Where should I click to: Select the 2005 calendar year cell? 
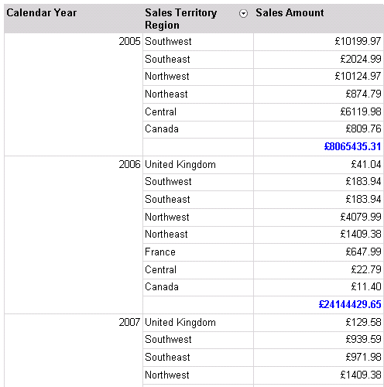[x=74, y=94]
